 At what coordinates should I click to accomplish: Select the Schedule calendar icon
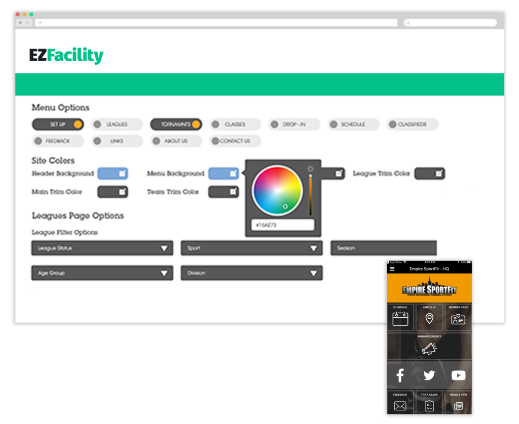(400, 319)
